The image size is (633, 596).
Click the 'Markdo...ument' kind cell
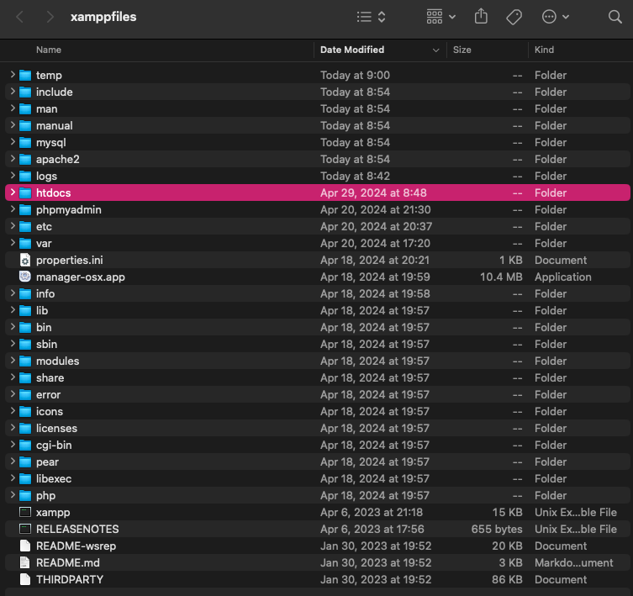coord(573,562)
